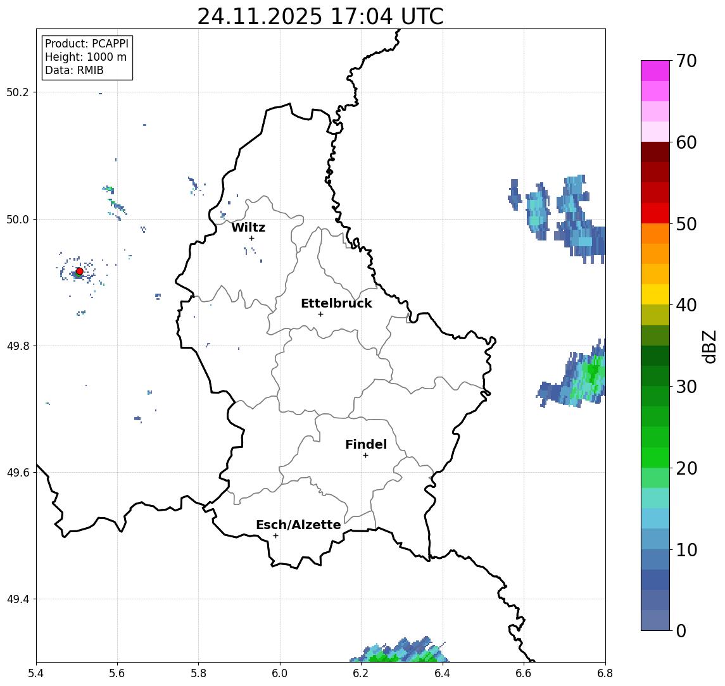725x686 pixels.
Task: Click the cross marker under Ettelbruck
Action: coord(320,315)
